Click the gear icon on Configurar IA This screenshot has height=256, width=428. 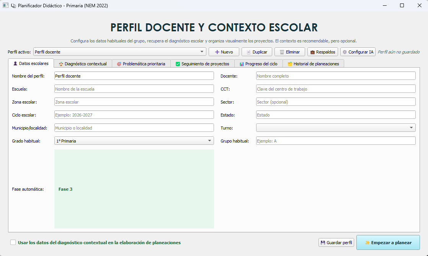(345, 52)
